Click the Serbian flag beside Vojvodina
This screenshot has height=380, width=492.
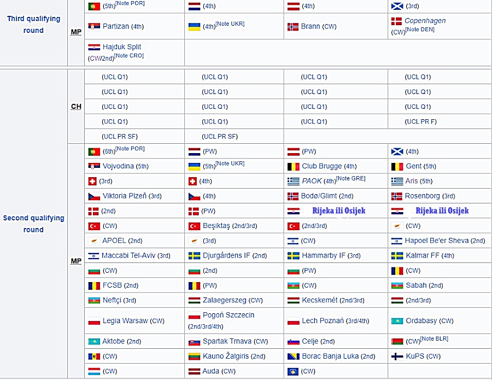pyautogui.click(x=94, y=166)
